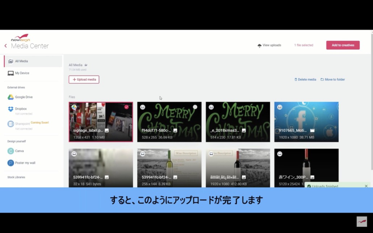Click the back arrow beside Media Center
The image size is (373, 233).
[5, 46]
